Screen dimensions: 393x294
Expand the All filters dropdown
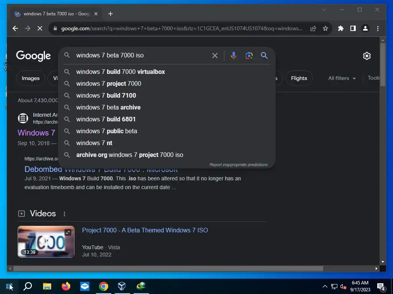point(342,78)
